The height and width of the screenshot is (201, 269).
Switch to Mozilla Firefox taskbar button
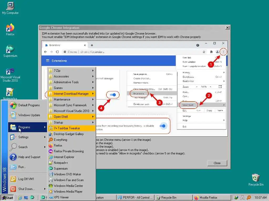pyautogui.click(x=212, y=198)
